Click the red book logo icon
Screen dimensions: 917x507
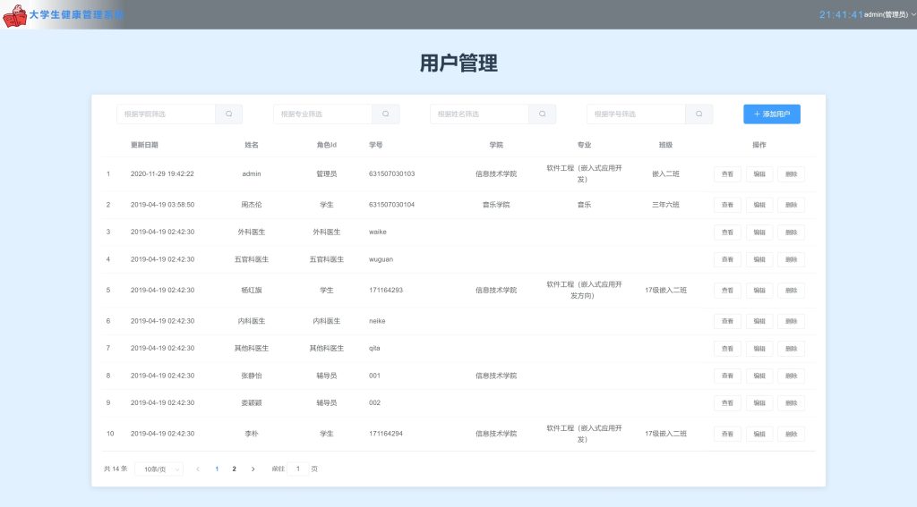click(14, 16)
